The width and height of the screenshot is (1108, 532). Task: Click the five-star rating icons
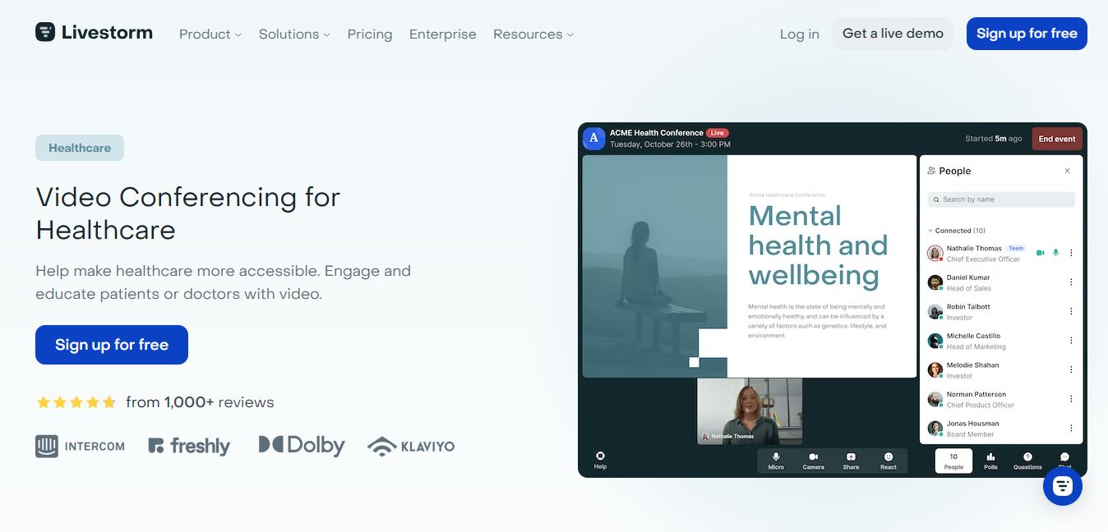76,402
